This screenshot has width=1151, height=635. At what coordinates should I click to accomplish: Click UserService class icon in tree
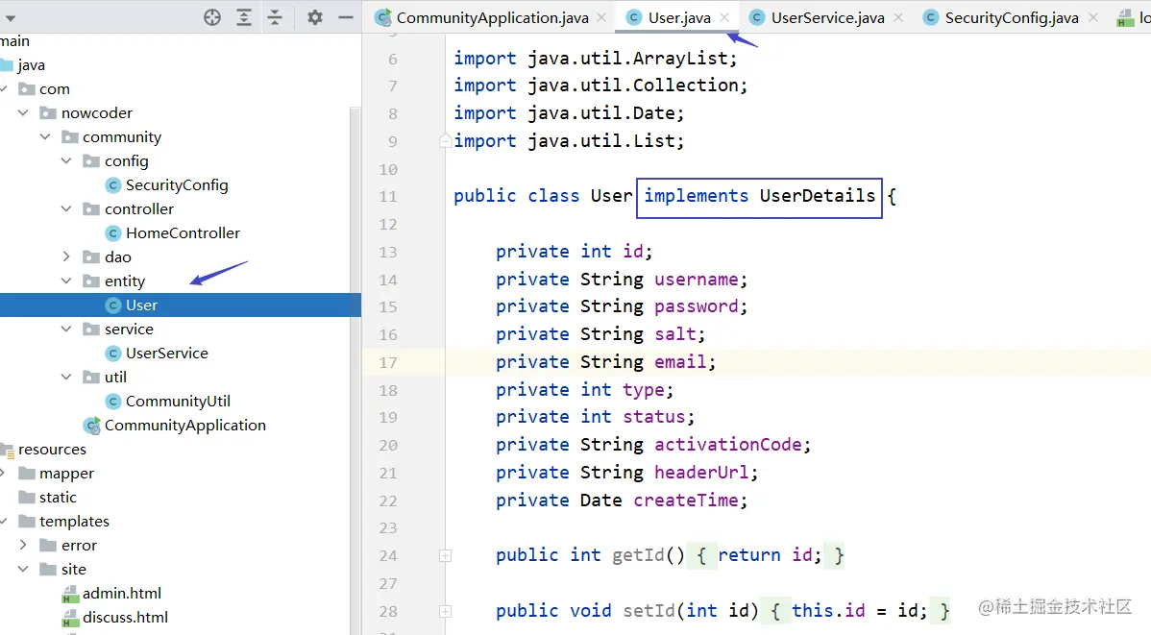[x=112, y=354]
